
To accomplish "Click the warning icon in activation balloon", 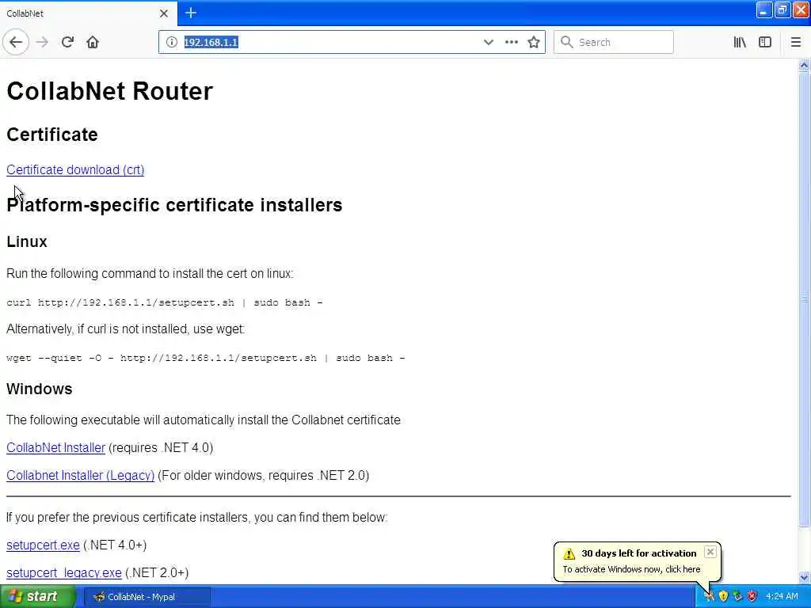I will [x=569, y=553].
